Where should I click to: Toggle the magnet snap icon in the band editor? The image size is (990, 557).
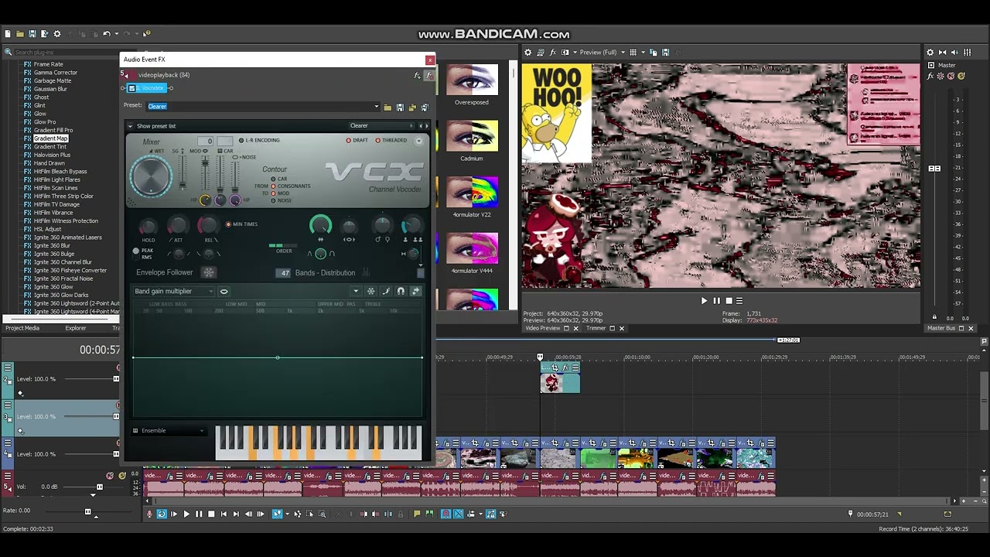(401, 292)
